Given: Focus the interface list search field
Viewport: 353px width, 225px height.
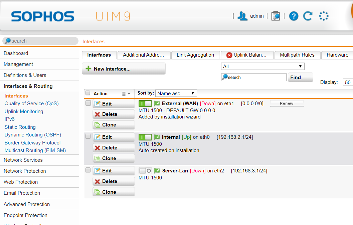Looking at the screenshot, I should tap(254, 77).
